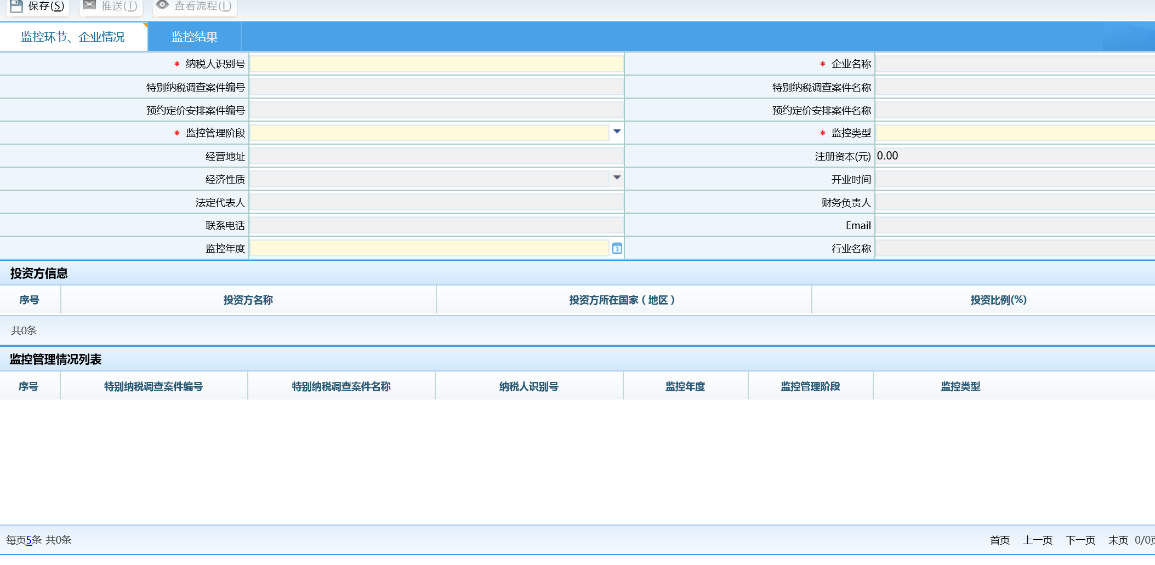Open the calendar picker for 监控年度

tap(617, 248)
